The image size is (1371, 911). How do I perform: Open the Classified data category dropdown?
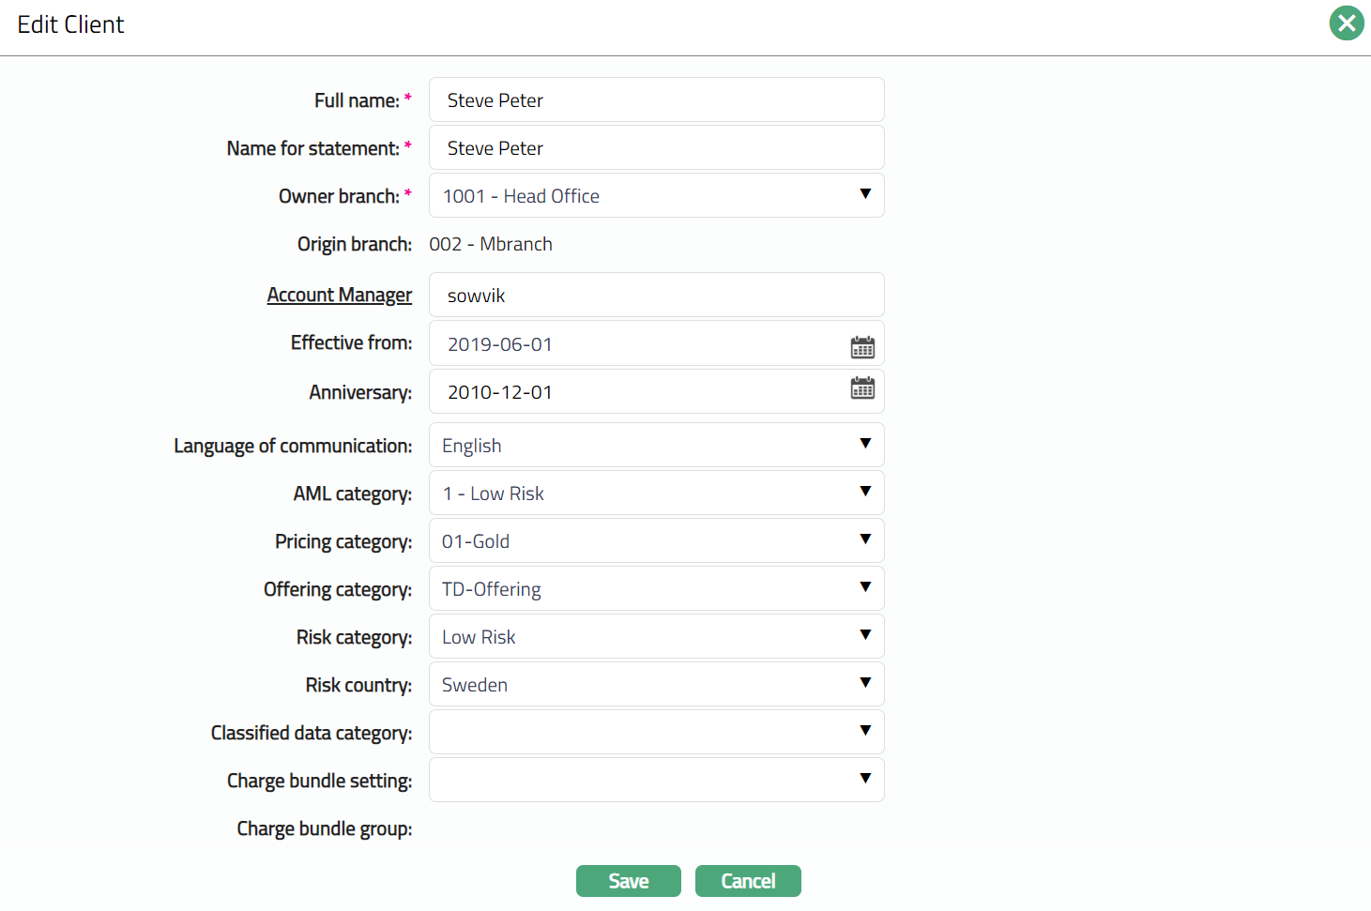tap(656, 733)
